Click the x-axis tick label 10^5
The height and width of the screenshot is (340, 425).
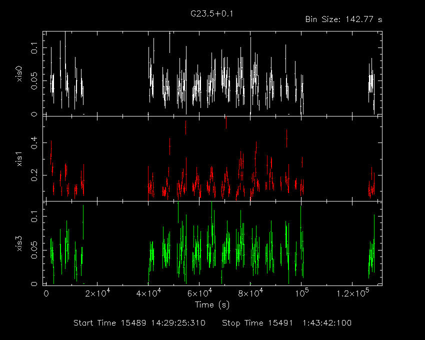pos(301,293)
